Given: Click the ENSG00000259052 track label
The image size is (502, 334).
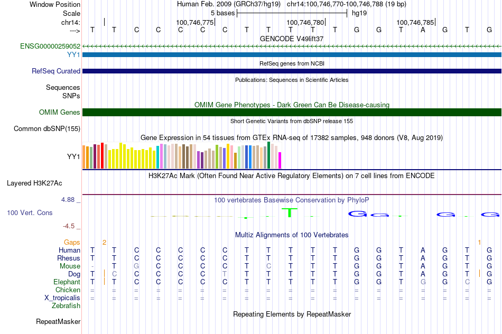Looking at the screenshot, I should tap(50, 47).
